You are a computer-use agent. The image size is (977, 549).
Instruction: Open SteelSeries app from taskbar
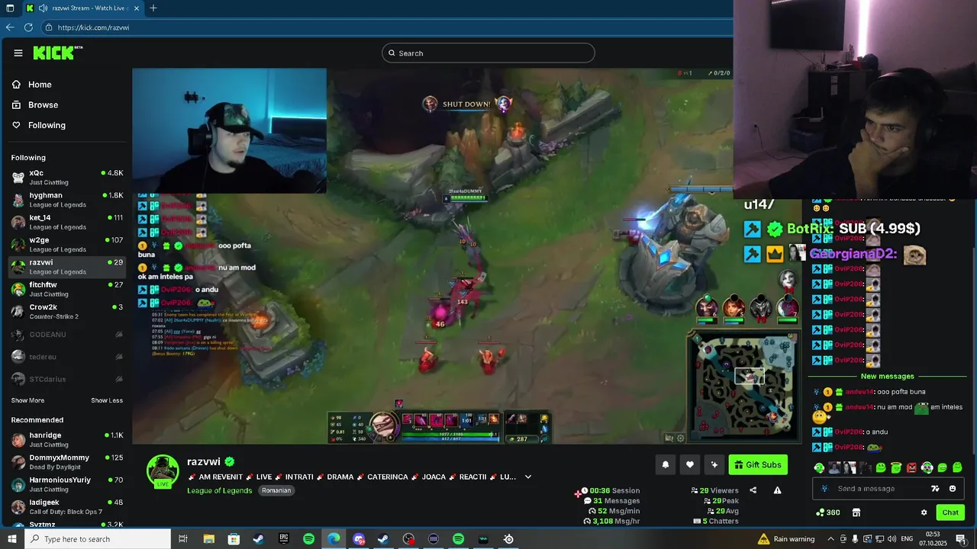(508, 539)
